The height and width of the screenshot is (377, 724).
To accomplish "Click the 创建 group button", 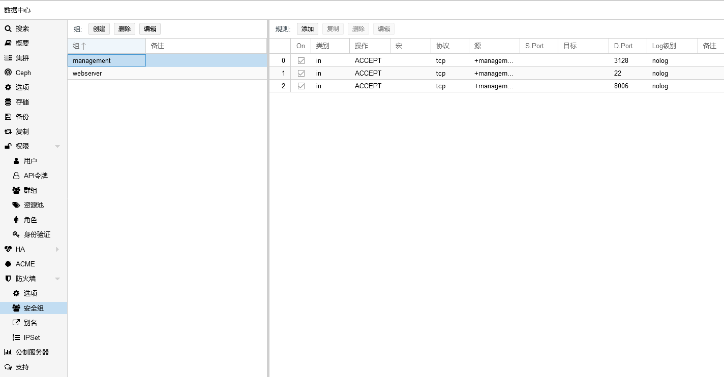I will 99,29.
